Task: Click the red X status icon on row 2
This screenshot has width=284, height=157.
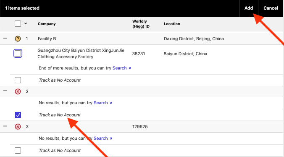Action: tap(18, 92)
